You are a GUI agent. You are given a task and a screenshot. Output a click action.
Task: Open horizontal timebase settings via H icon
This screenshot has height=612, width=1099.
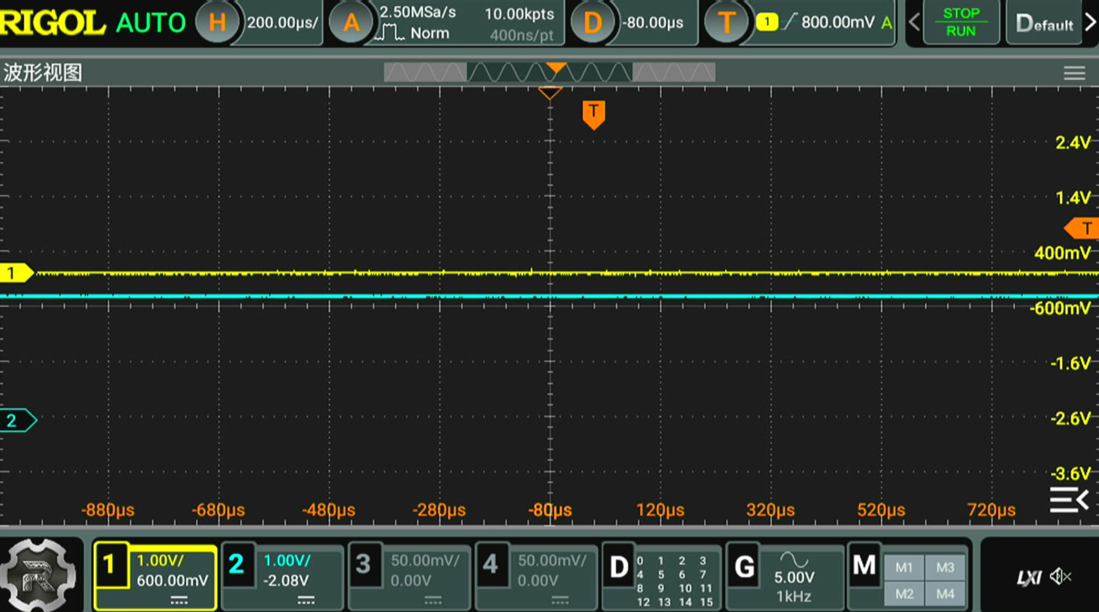(x=218, y=22)
